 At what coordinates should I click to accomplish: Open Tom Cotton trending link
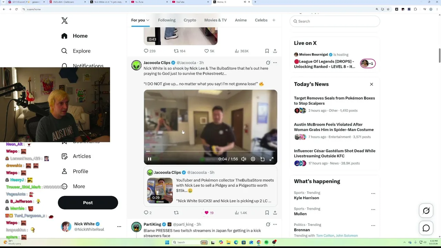pos(325,236)
